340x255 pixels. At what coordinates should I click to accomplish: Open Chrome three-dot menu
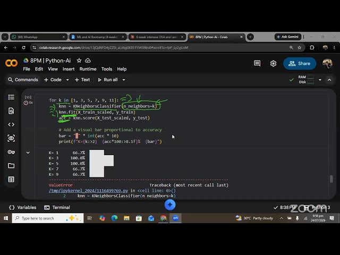334,47
